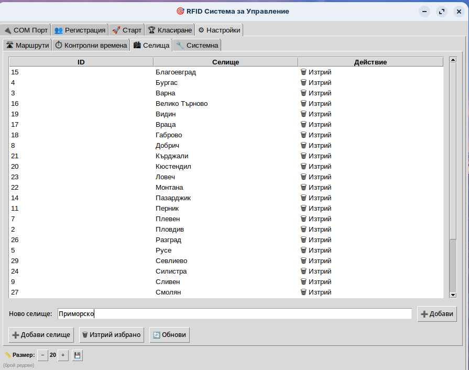Delete the Благоевград row via its trash icon
Viewport: 469px width, 370px height.
coord(303,72)
